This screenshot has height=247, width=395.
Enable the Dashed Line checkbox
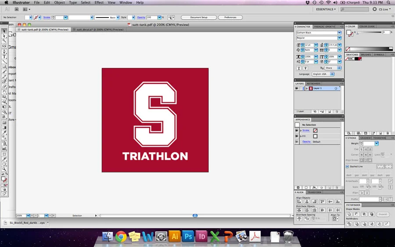coord(348,166)
